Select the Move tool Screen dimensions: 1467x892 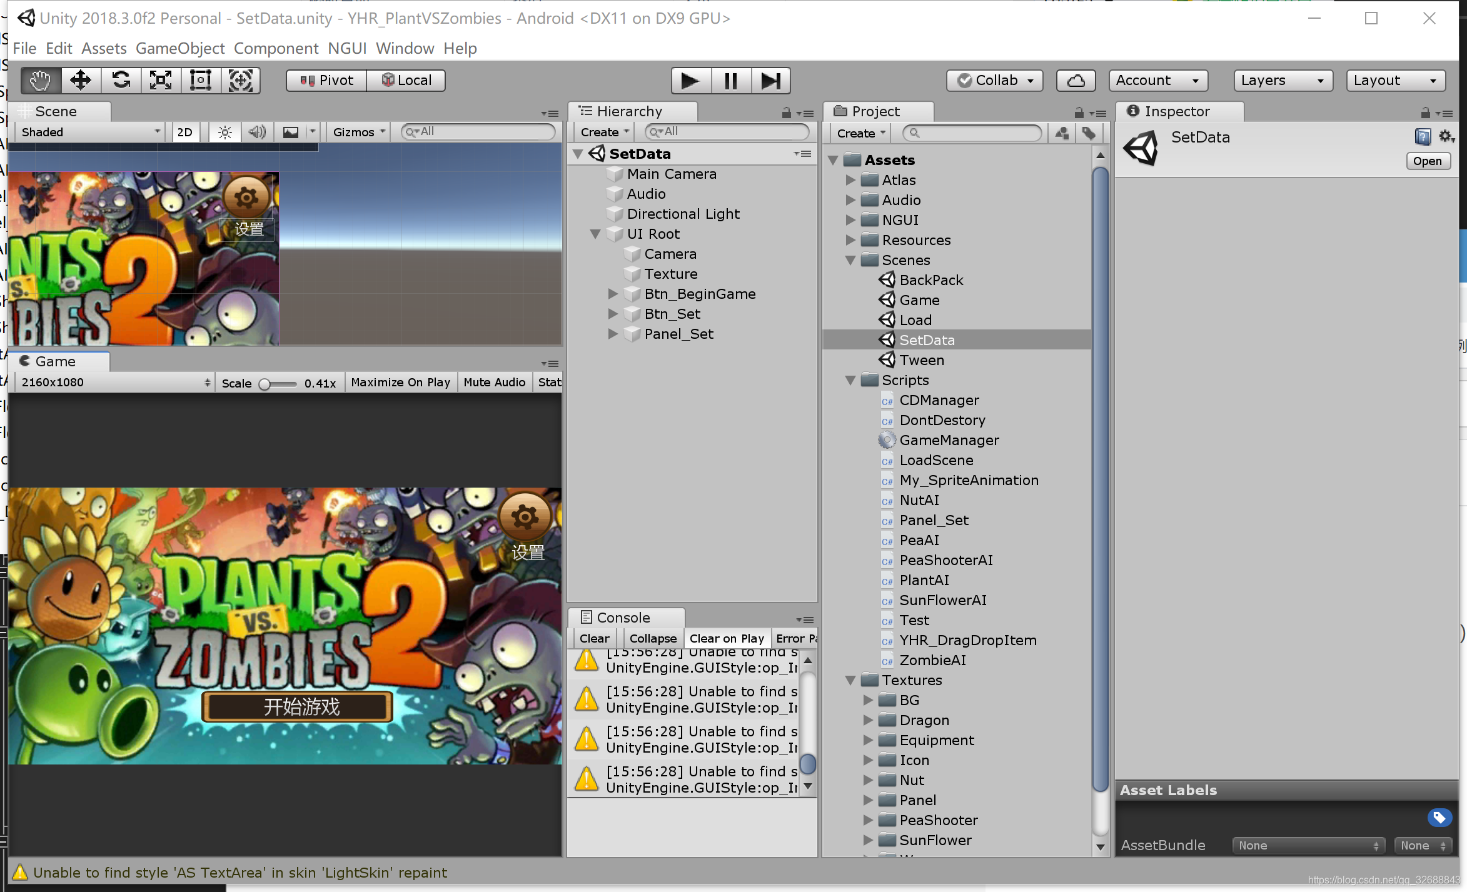81,81
